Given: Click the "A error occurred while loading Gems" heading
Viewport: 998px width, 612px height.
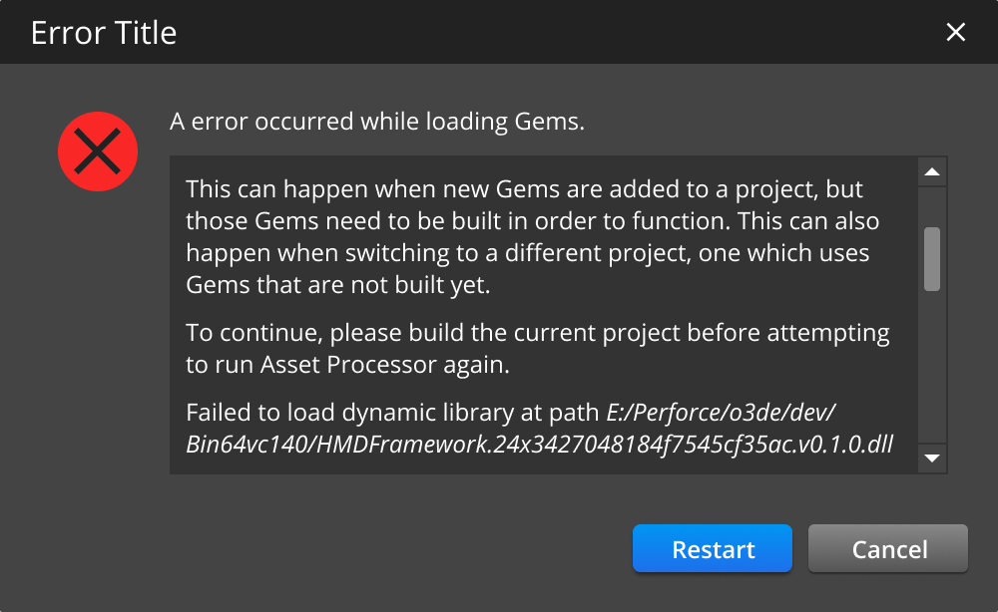Looking at the screenshot, I should click(x=377, y=122).
